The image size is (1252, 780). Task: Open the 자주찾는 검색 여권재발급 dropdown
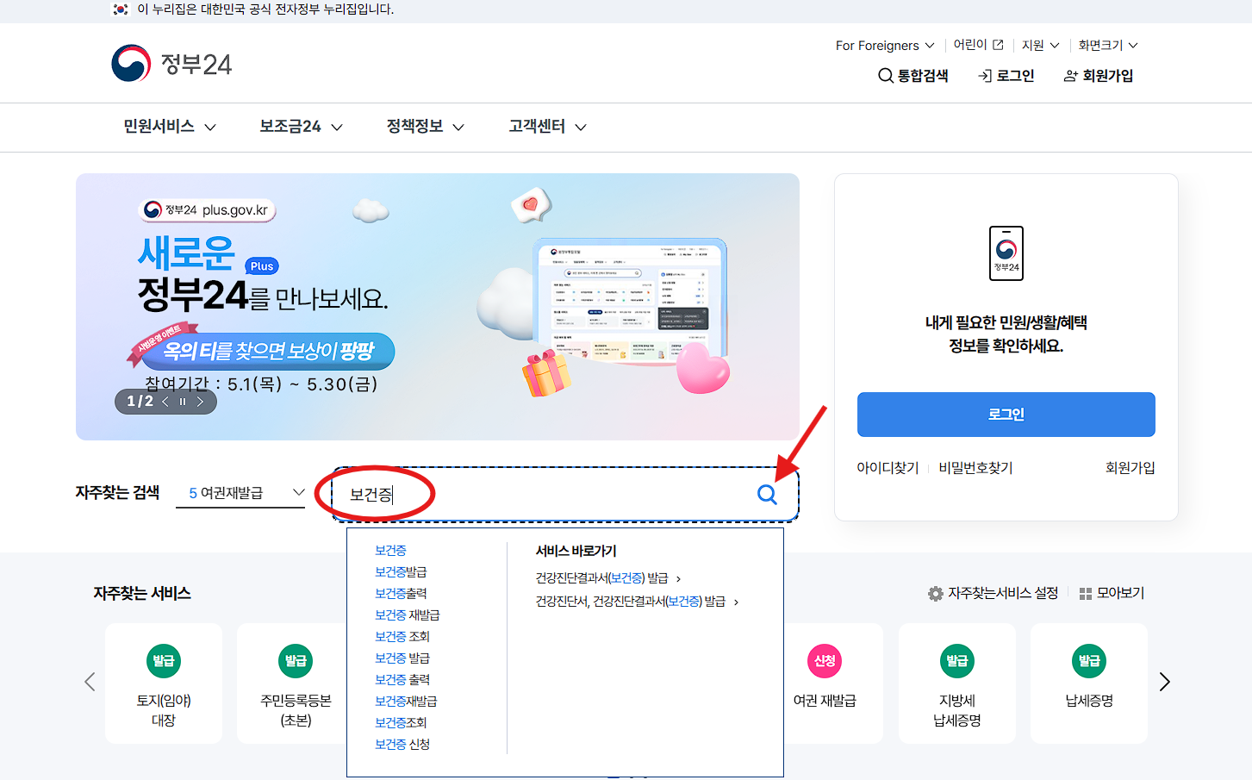pyautogui.click(x=240, y=493)
